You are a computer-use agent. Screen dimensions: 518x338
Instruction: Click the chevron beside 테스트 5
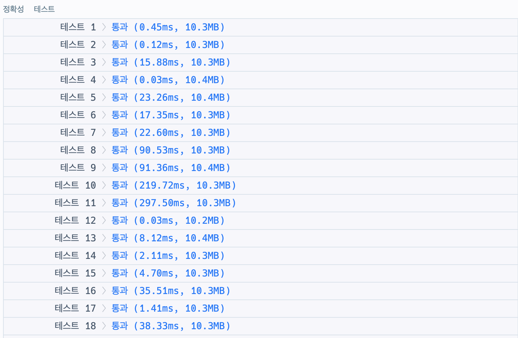point(104,97)
